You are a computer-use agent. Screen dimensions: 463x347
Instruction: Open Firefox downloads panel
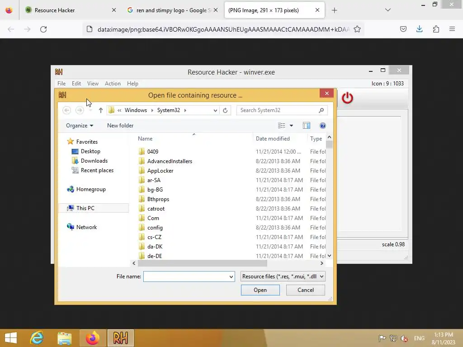click(x=419, y=29)
